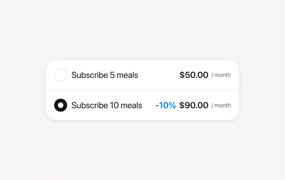
Task: Click the gap between 10 meals label and -10%
Action: point(149,105)
